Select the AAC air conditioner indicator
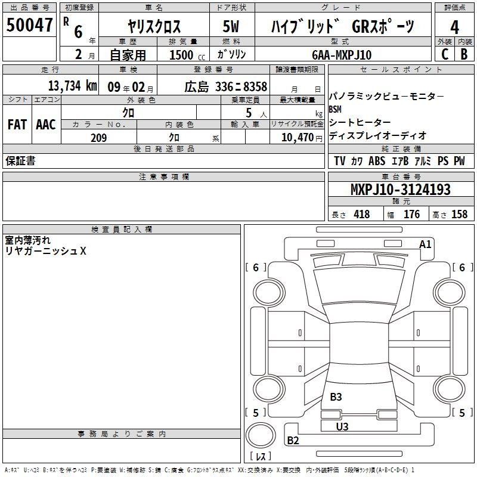This screenshot has width=477, height=477. 46,124
